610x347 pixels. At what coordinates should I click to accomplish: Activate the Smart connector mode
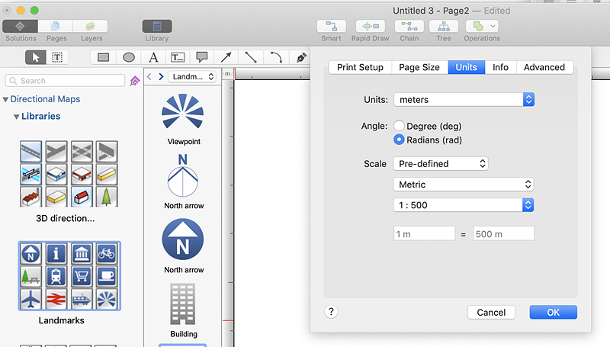[332, 27]
